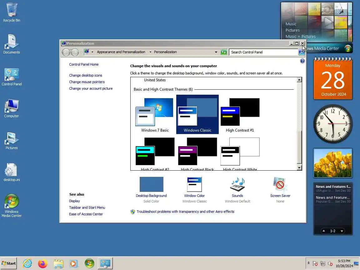The height and width of the screenshot is (270, 360).
Task: Open the address bar history dropdown
Action: coord(216,52)
